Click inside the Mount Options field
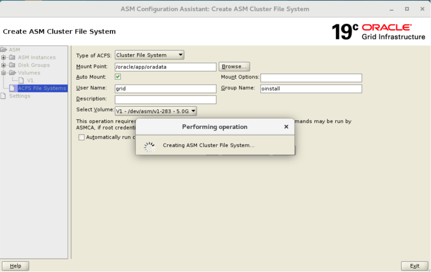431x272 pixels. tap(311, 77)
